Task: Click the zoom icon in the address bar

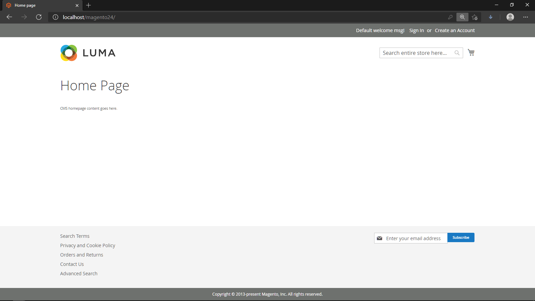Action: 462,17
